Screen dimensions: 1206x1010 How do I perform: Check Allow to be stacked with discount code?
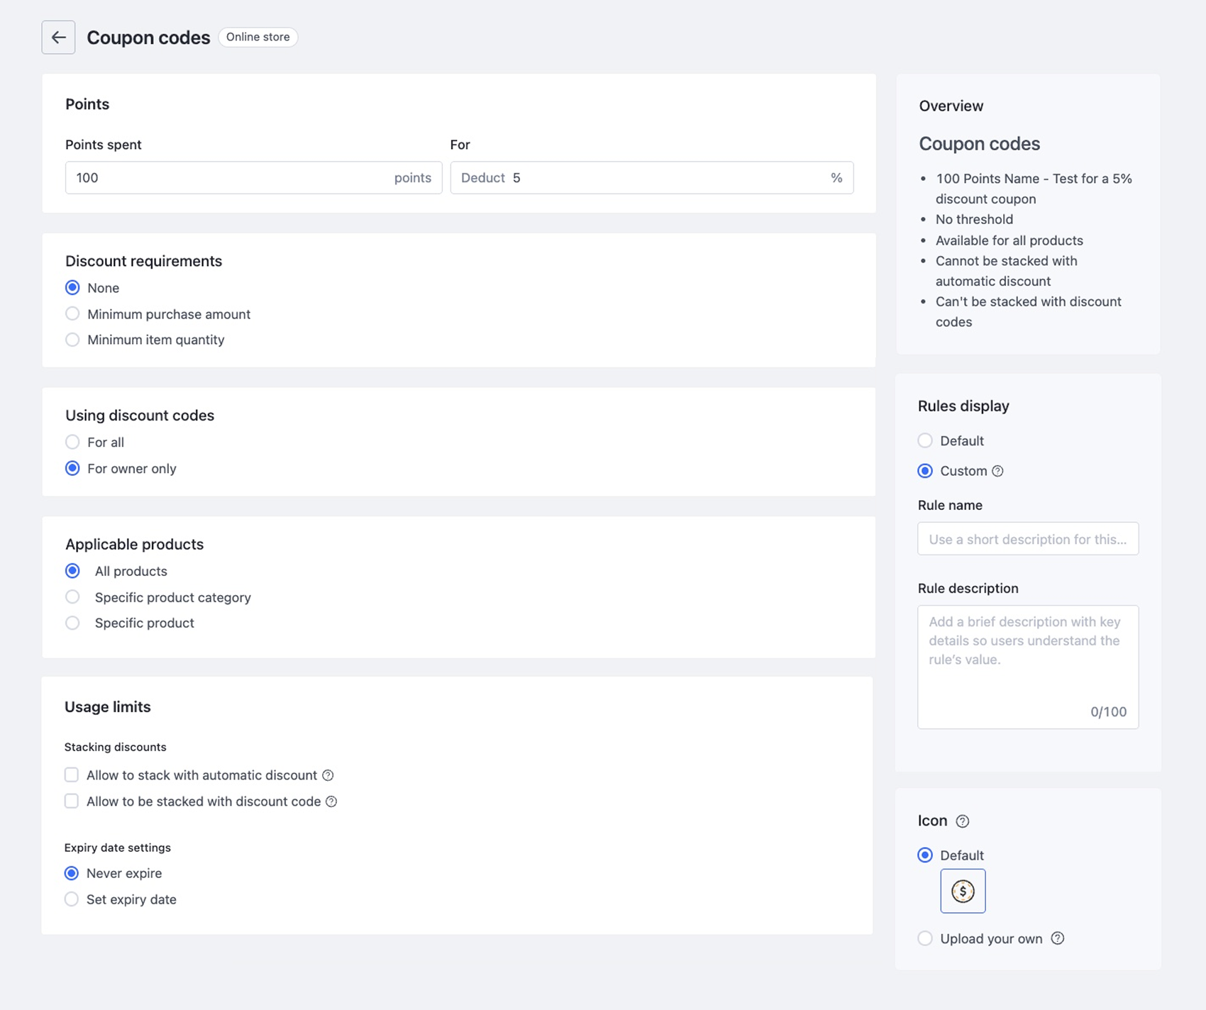pyautogui.click(x=72, y=801)
